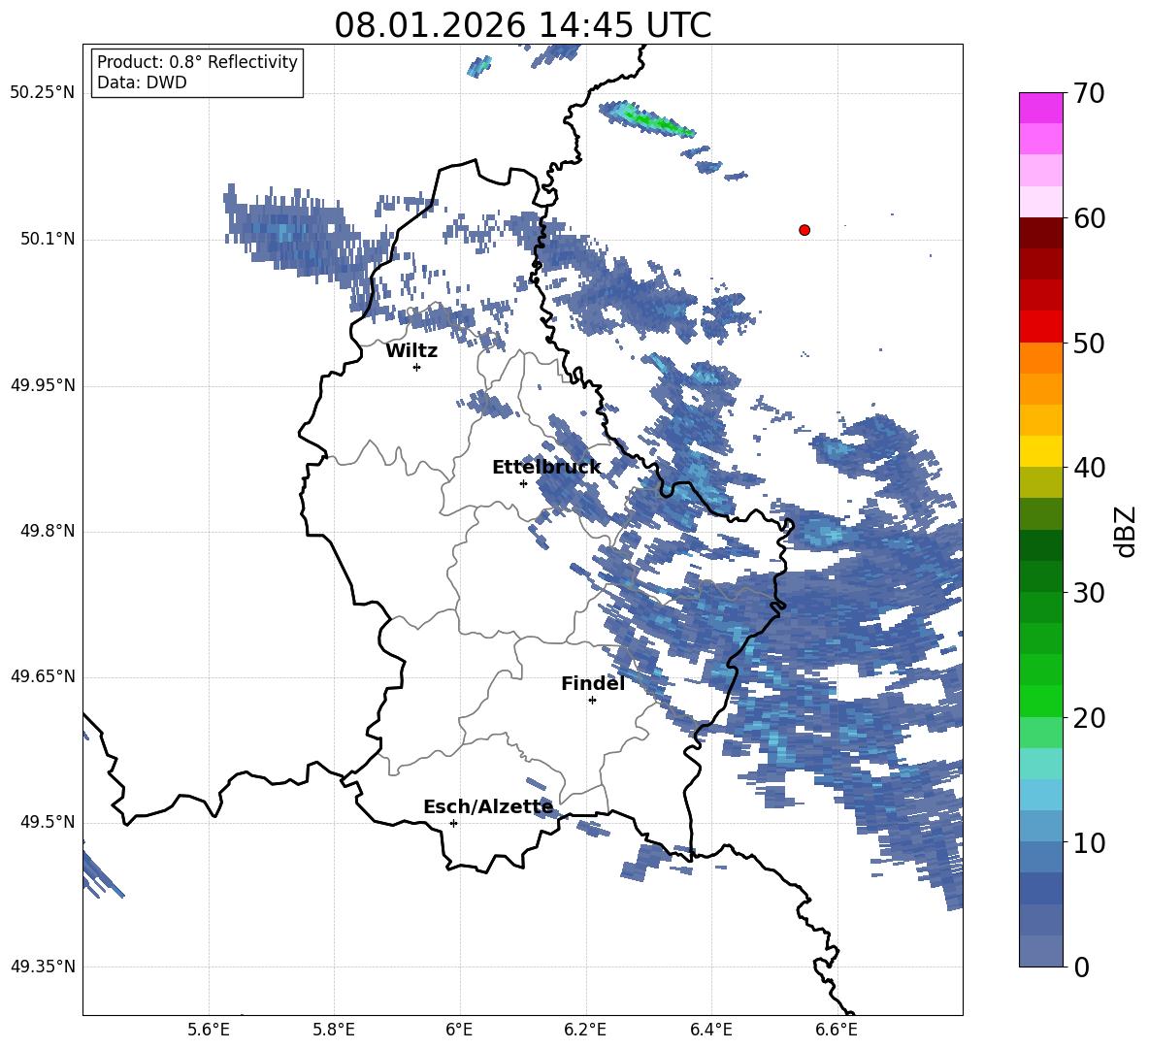The height and width of the screenshot is (1049, 1149).
Task: Click longitude label '6°E'
Action: click(459, 1030)
